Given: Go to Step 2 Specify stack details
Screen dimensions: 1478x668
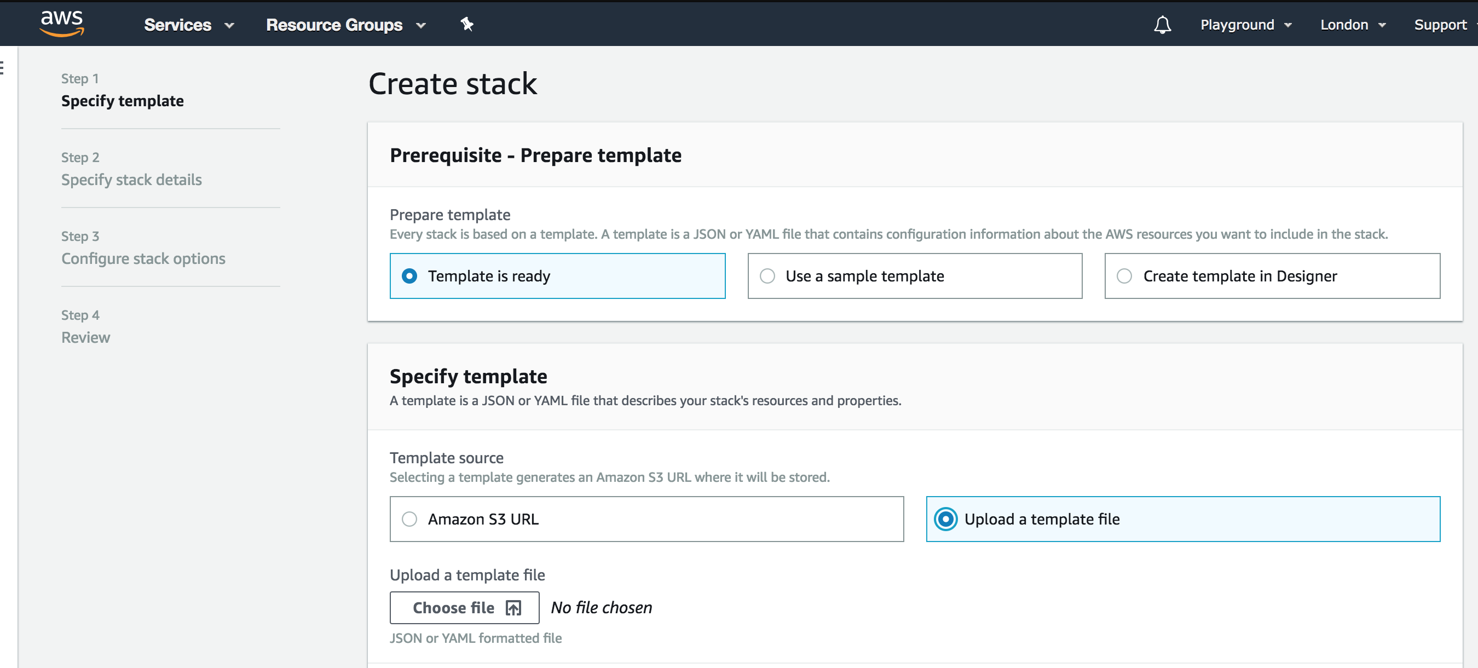Looking at the screenshot, I should [131, 180].
